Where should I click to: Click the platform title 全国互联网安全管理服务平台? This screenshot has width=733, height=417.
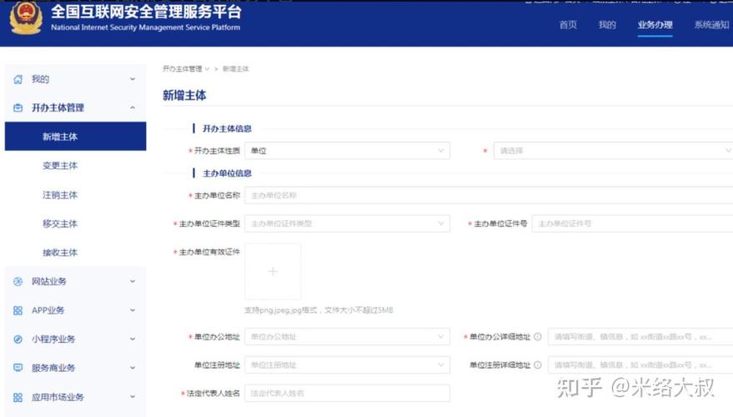pos(146,12)
